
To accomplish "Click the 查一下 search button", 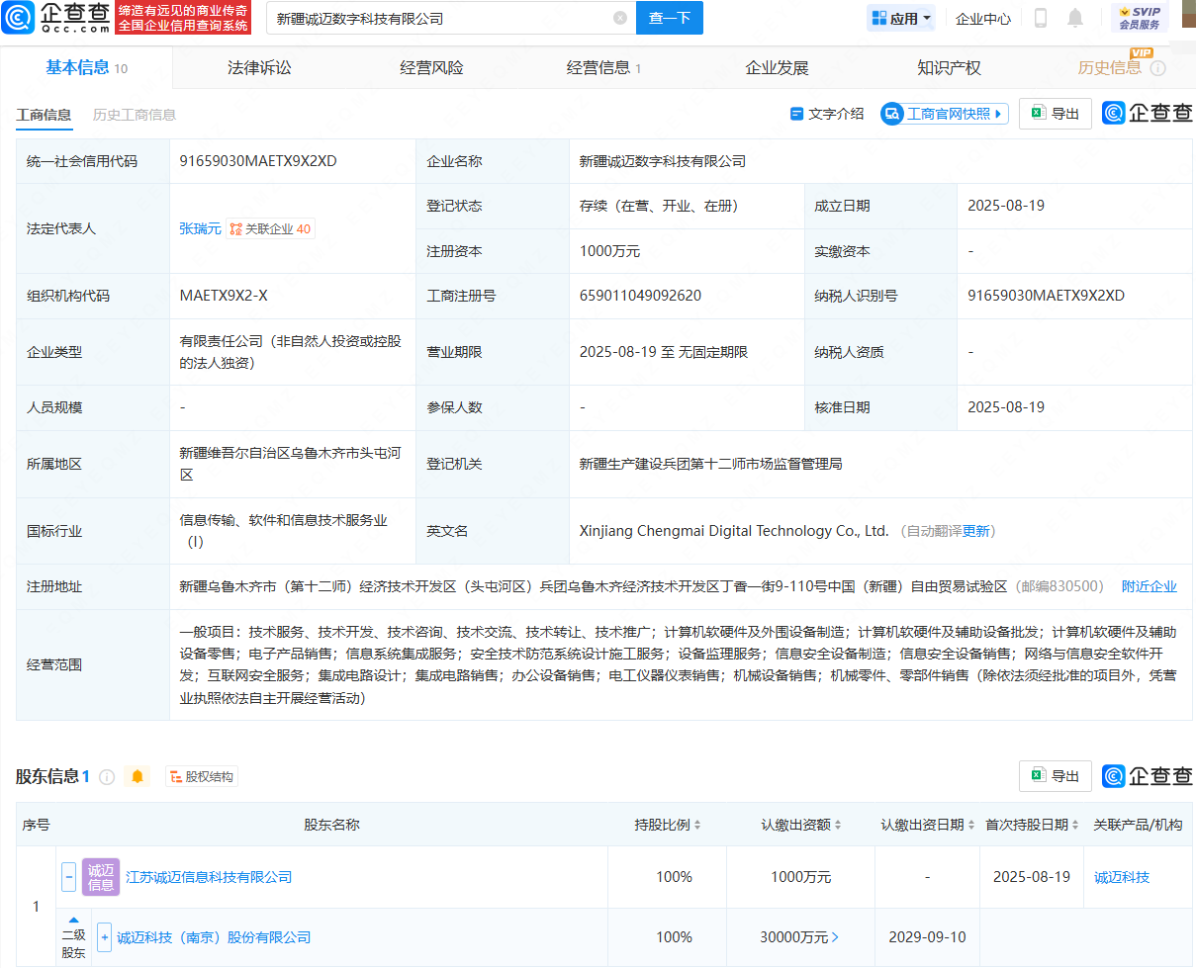I will pos(669,18).
